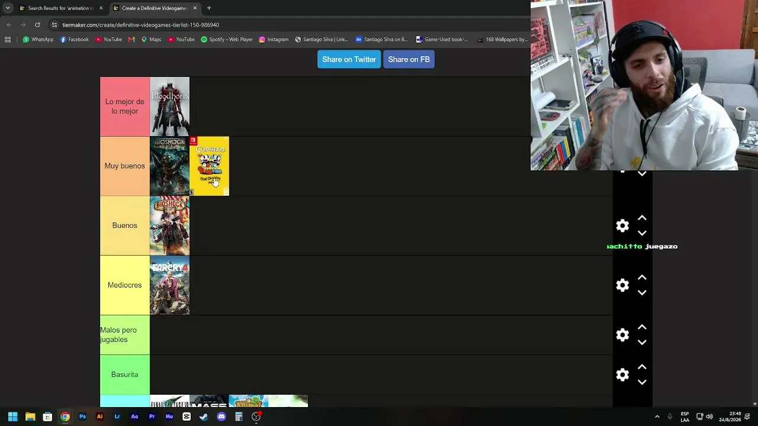Image resolution: width=758 pixels, height=426 pixels.
Task: Go forward to the next page
Action: click(x=23, y=25)
